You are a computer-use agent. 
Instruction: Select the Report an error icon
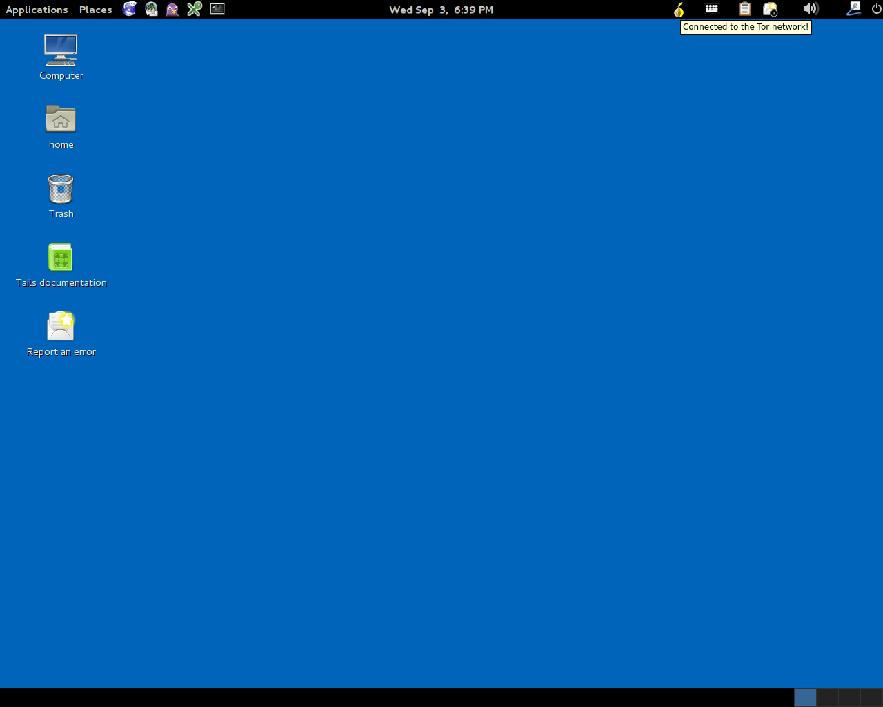pos(61,333)
